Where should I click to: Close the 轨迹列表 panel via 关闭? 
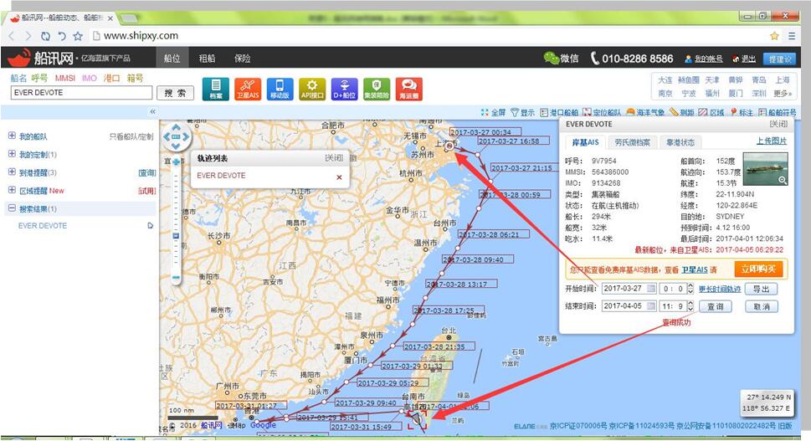coord(334,157)
